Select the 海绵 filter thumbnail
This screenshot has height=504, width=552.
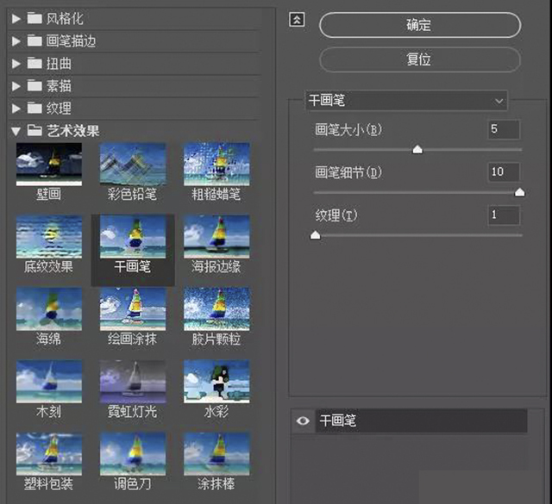[x=49, y=309]
